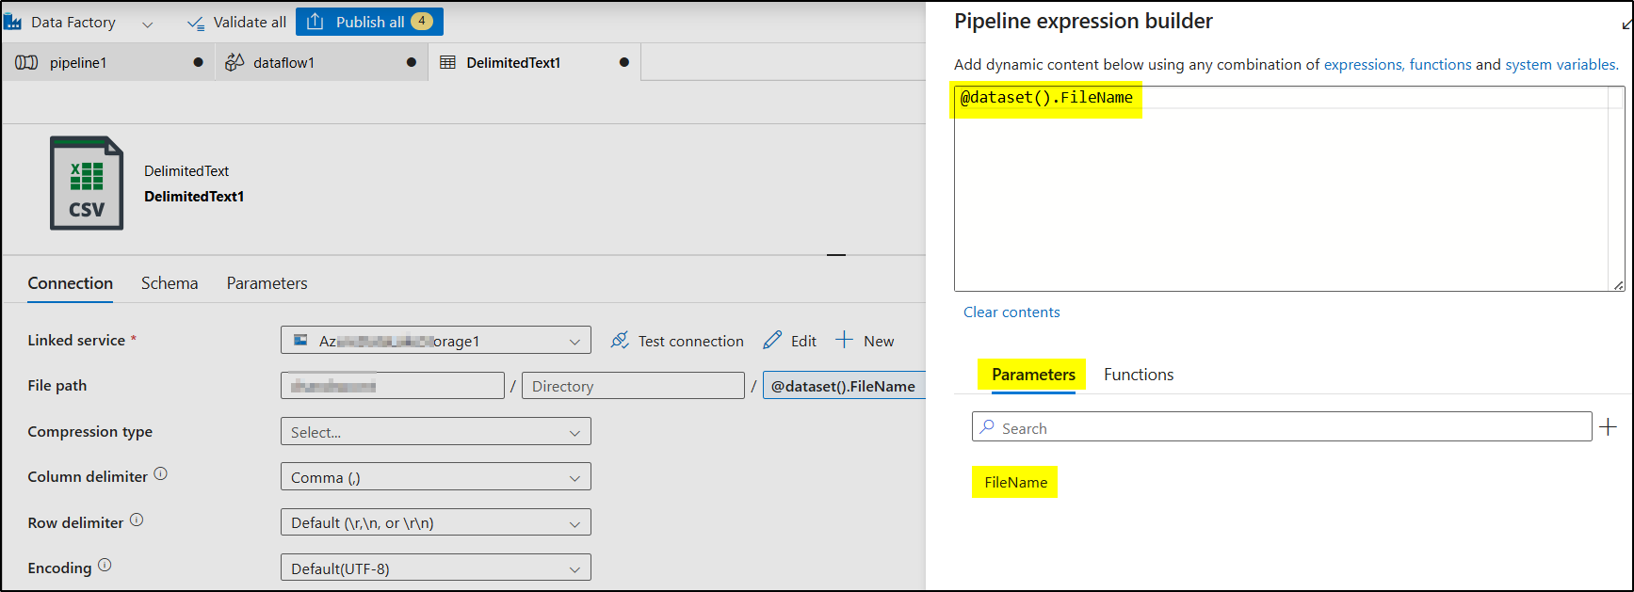The width and height of the screenshot is (1634, 592).
Task: Click the file system path field
Action: pyautogui.click(x=393, y=386)
